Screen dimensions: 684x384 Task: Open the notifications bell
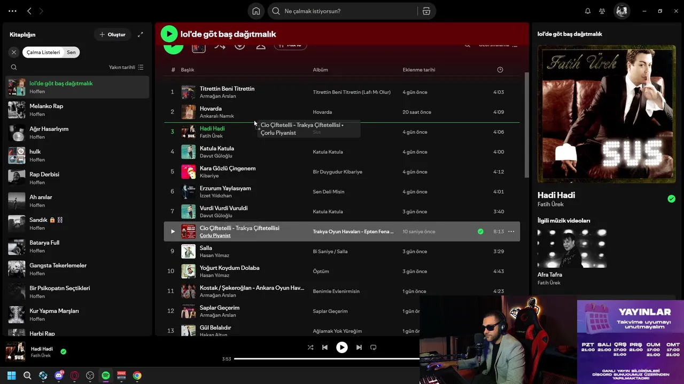click(588, 11)
